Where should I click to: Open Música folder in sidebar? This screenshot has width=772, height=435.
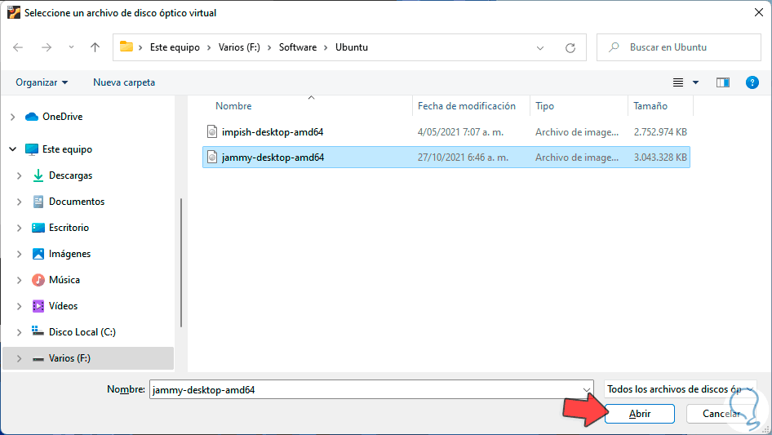64,280
